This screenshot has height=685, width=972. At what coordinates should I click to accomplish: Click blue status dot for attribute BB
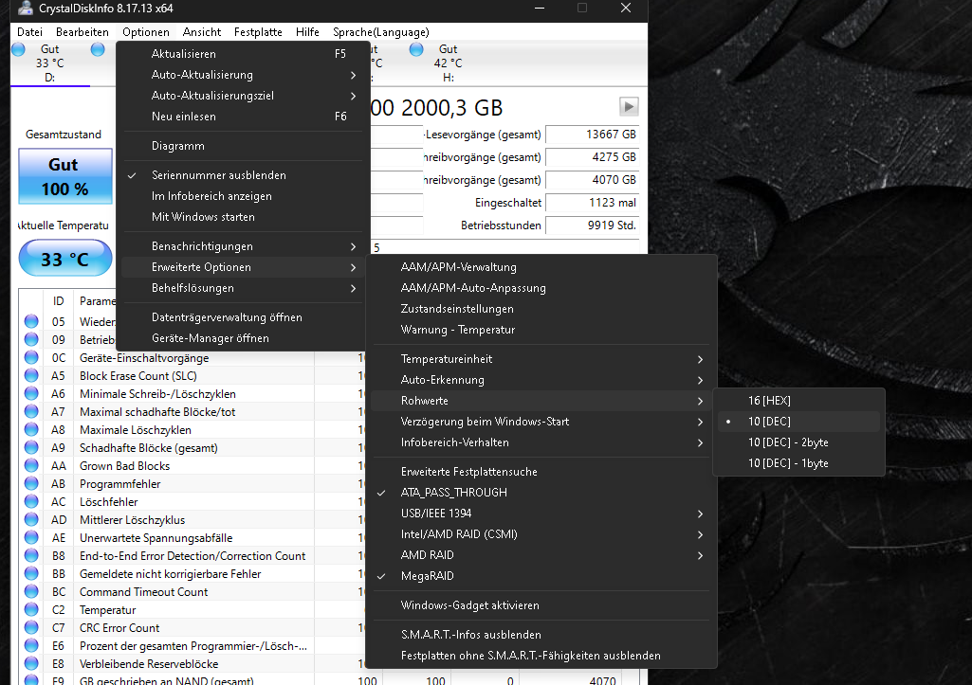coord(31,573)
